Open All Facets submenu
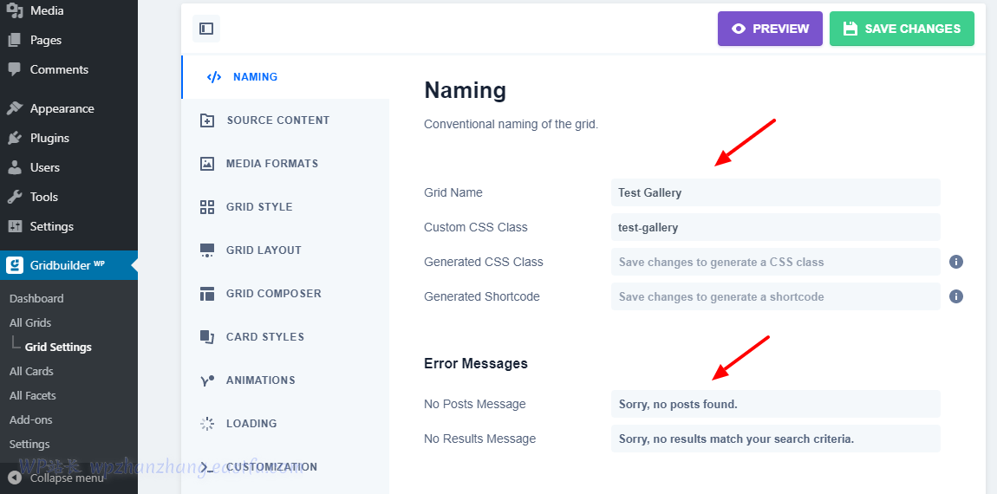 [x=32, y=395]
